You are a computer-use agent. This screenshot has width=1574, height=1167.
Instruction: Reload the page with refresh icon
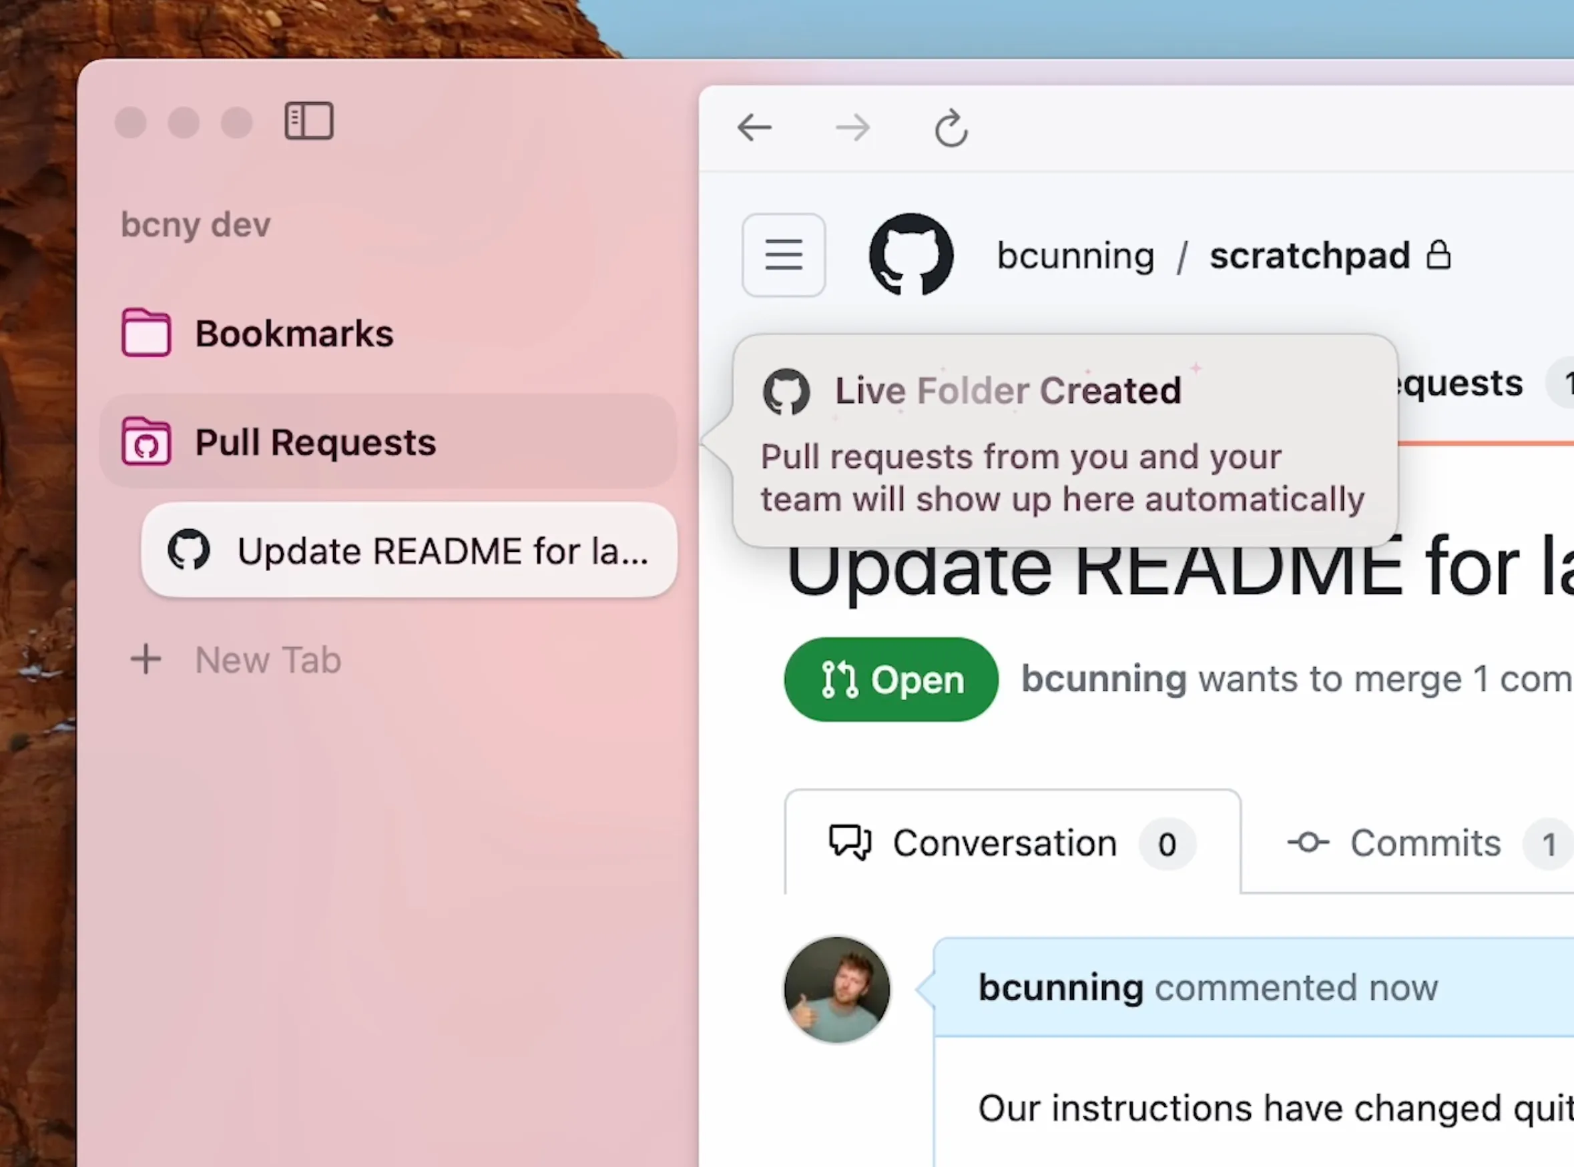click(x=951, y=129)
